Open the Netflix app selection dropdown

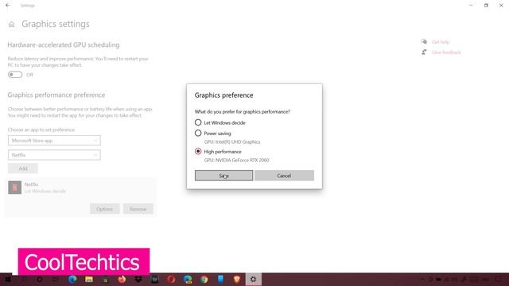[x=54, y=155]
